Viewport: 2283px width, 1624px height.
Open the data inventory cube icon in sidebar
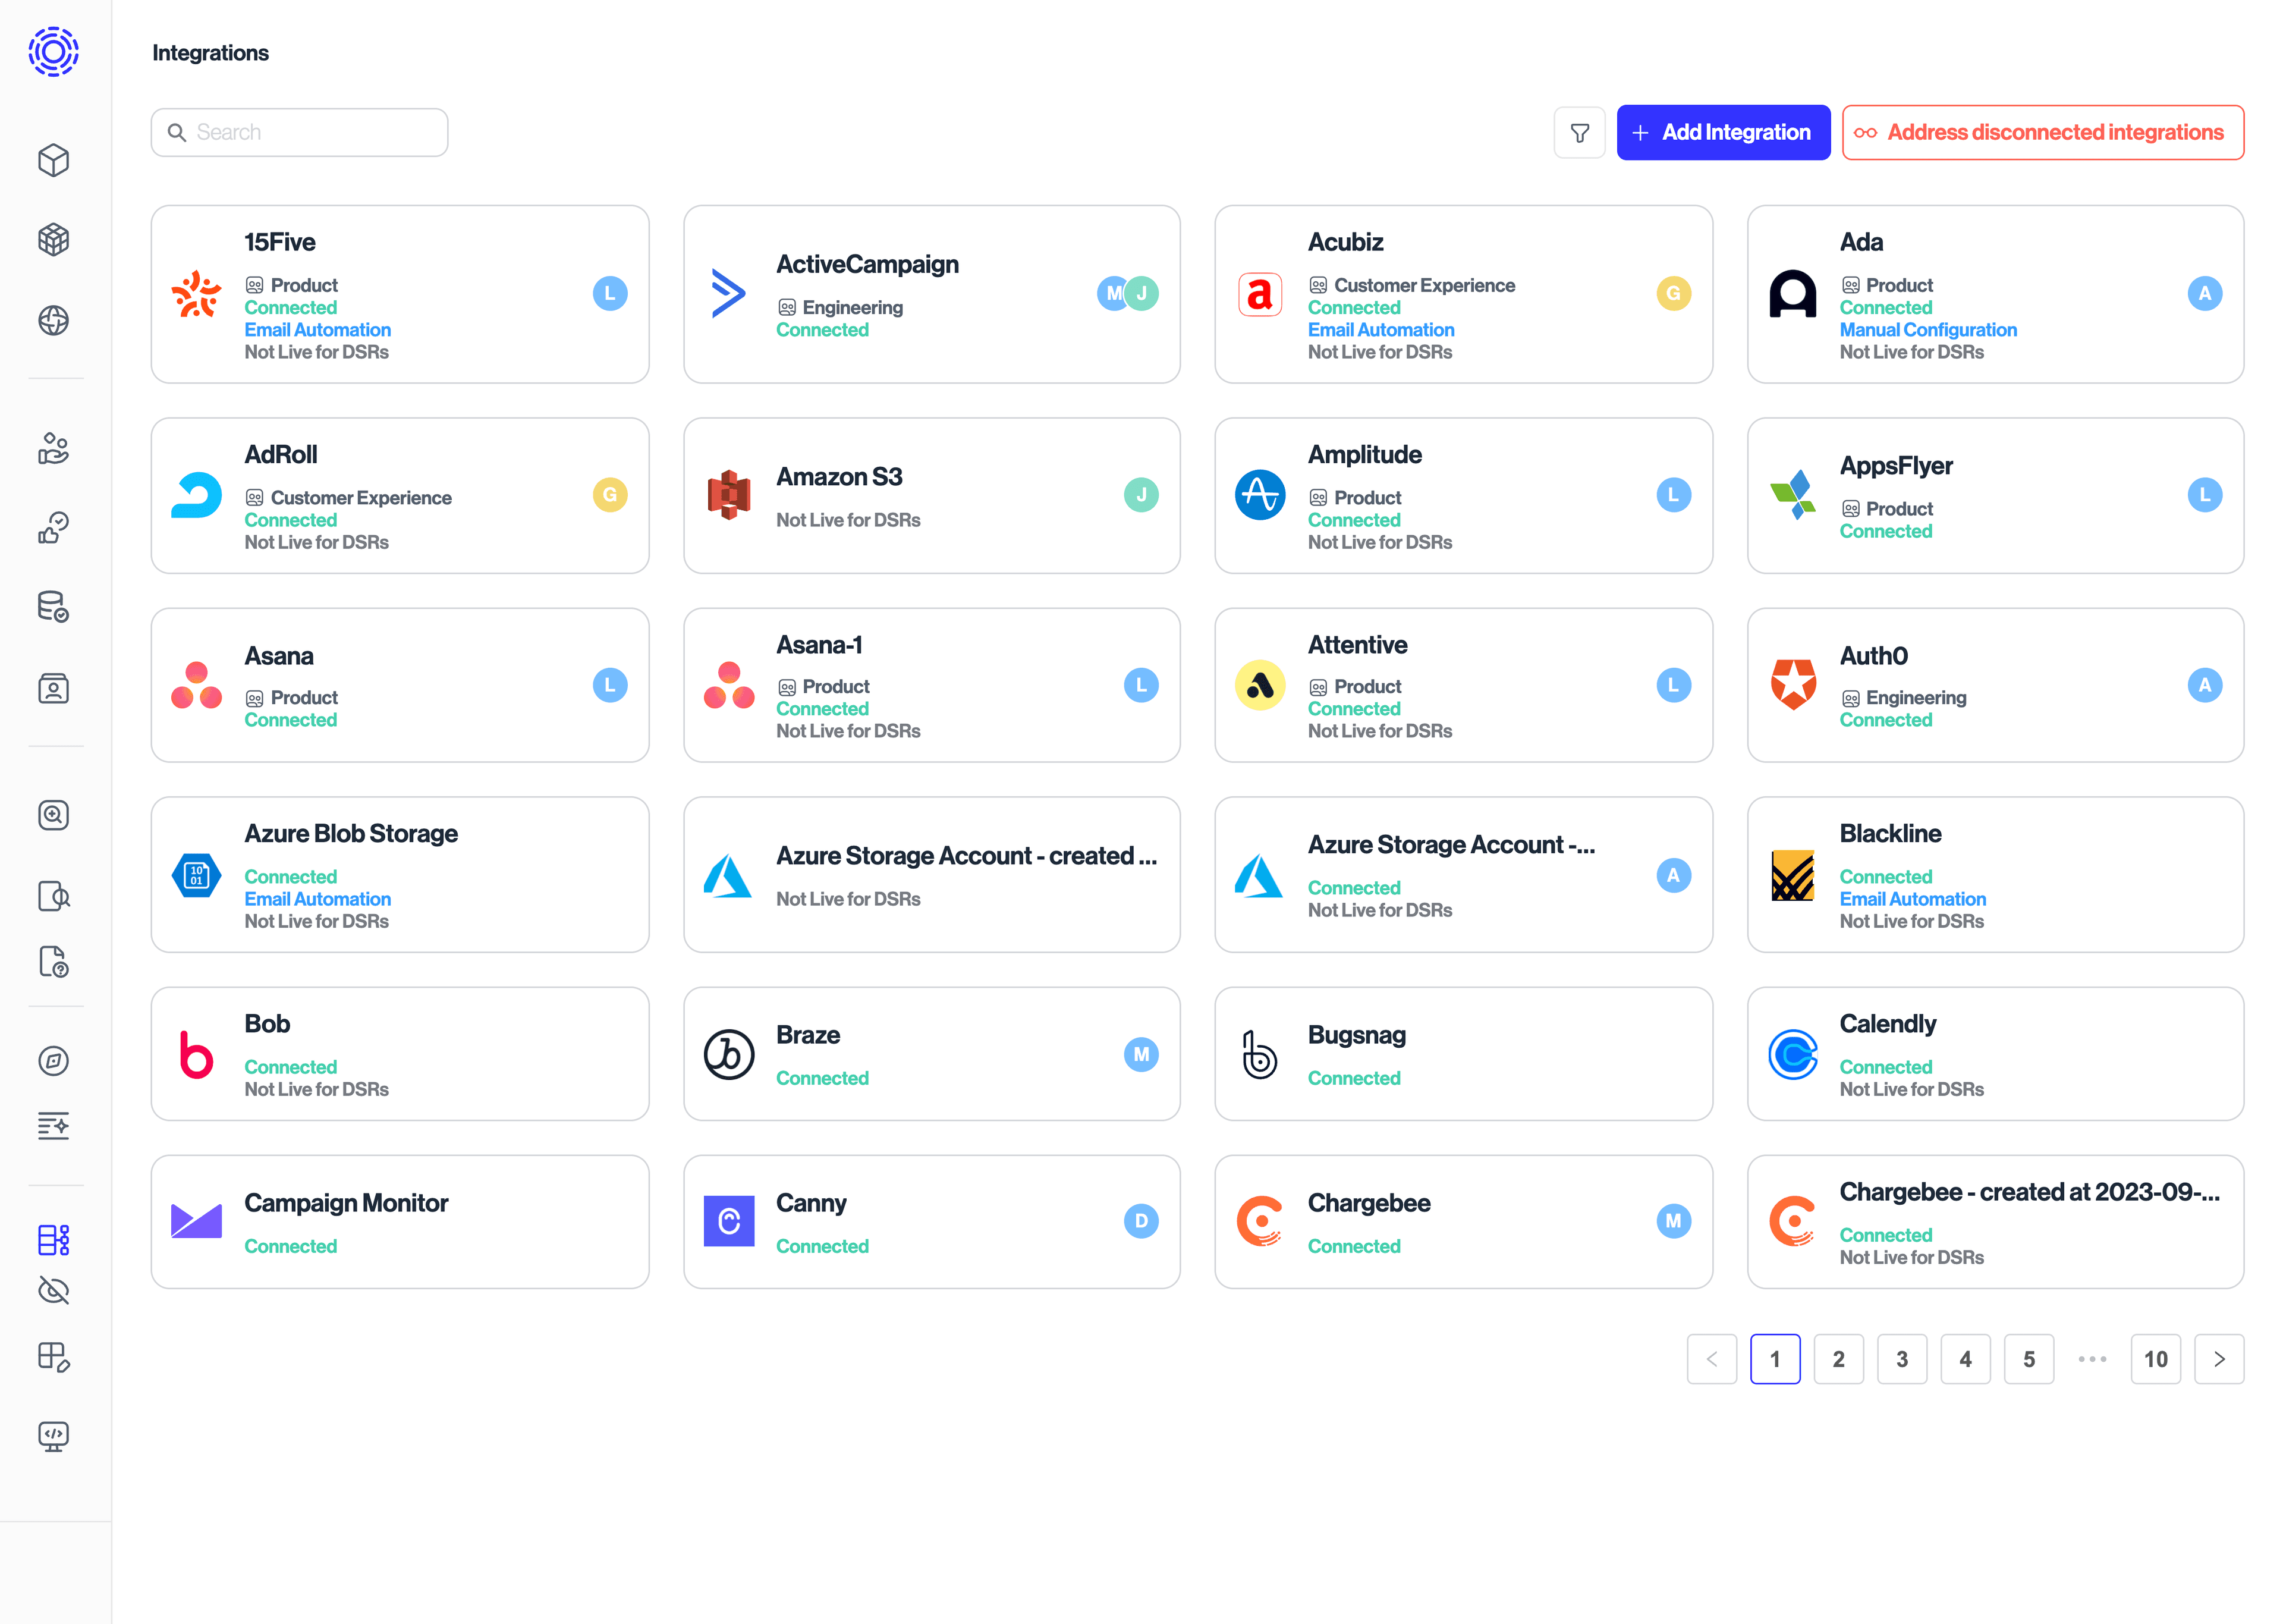click(x=54, y=159)
